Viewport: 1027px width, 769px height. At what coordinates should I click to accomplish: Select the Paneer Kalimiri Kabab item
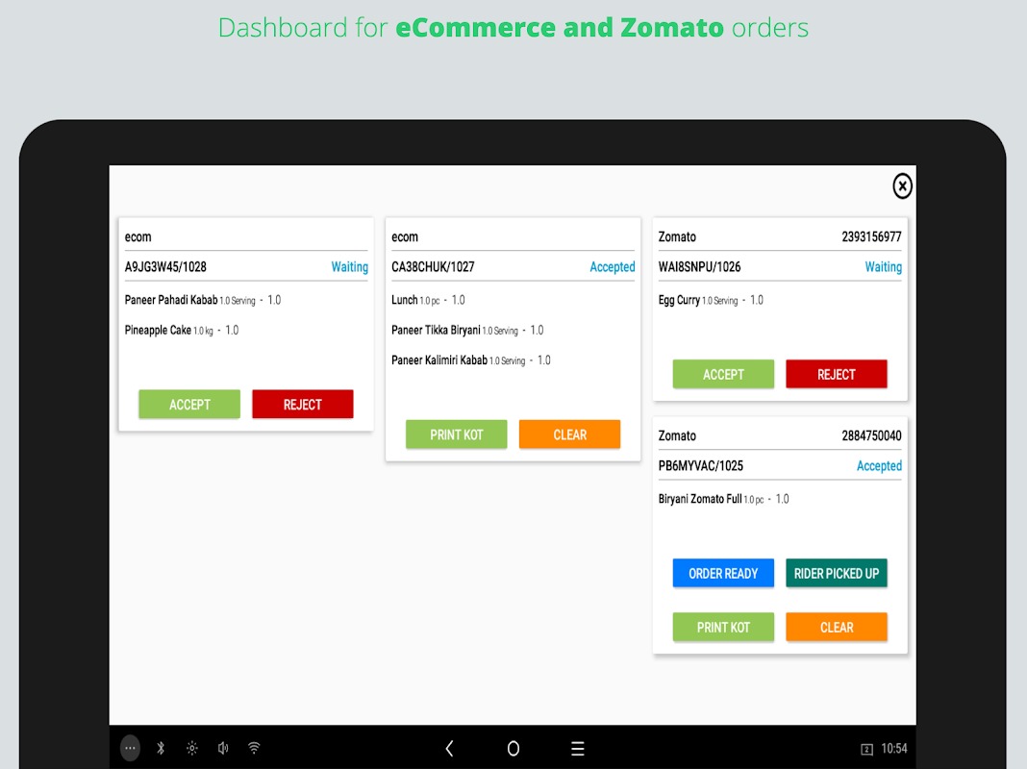pyautogui.click(x=471, y=360)
